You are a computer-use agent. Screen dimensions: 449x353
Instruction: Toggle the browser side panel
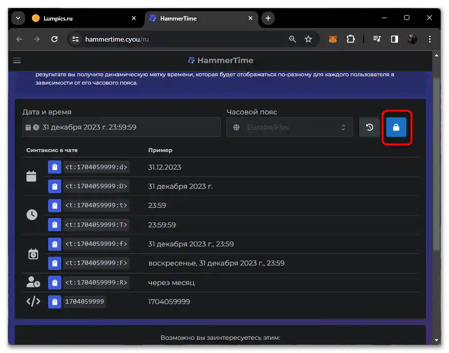point(394,39)
